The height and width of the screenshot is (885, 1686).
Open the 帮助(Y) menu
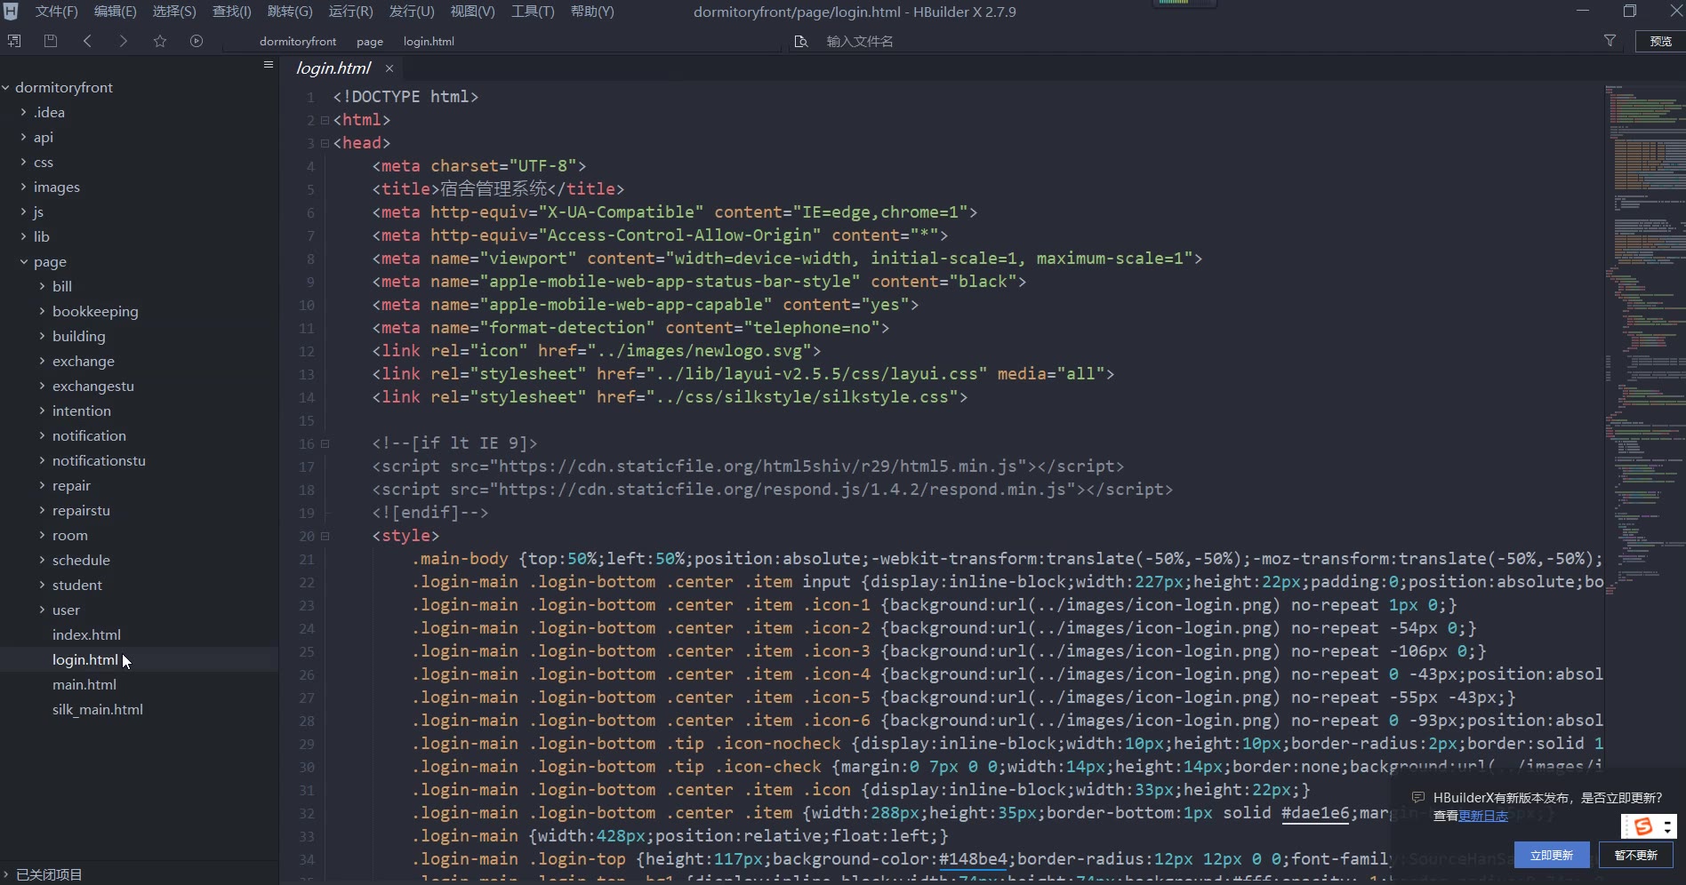point(592,12)
